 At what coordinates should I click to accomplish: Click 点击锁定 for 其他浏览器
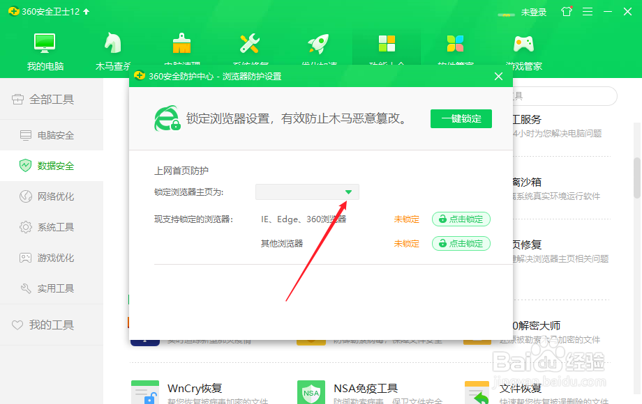pos(461,244)
